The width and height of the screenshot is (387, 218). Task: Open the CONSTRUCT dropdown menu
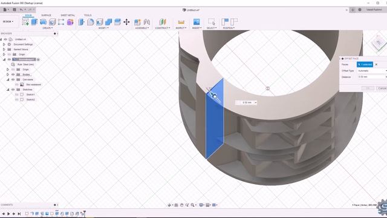pos(163,28)
